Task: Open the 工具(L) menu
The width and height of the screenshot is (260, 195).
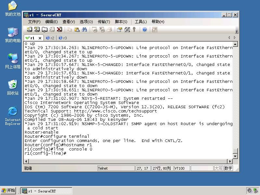Action: point(141,22)
